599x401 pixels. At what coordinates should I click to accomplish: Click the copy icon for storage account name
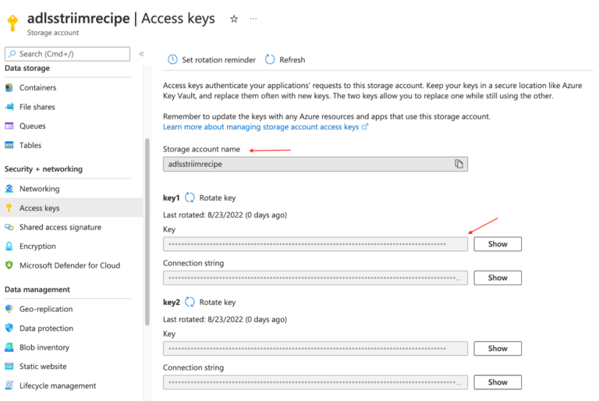pos(459,164)
